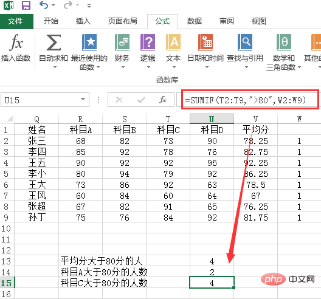Switch to the 开始 Home tab
321x299 pixels.
51,21
